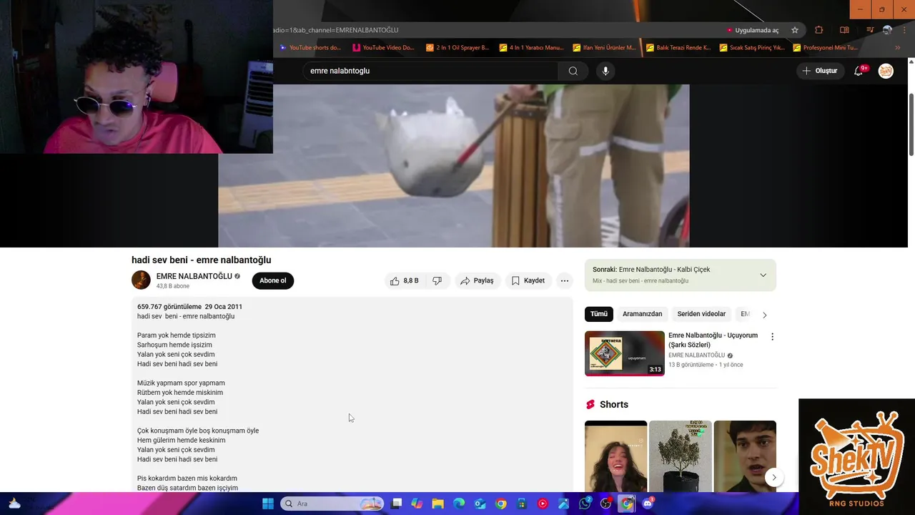
Task: Open the 'Sıcak Satış Pirinç Yık...' bookmark
Action: point(752,48)
